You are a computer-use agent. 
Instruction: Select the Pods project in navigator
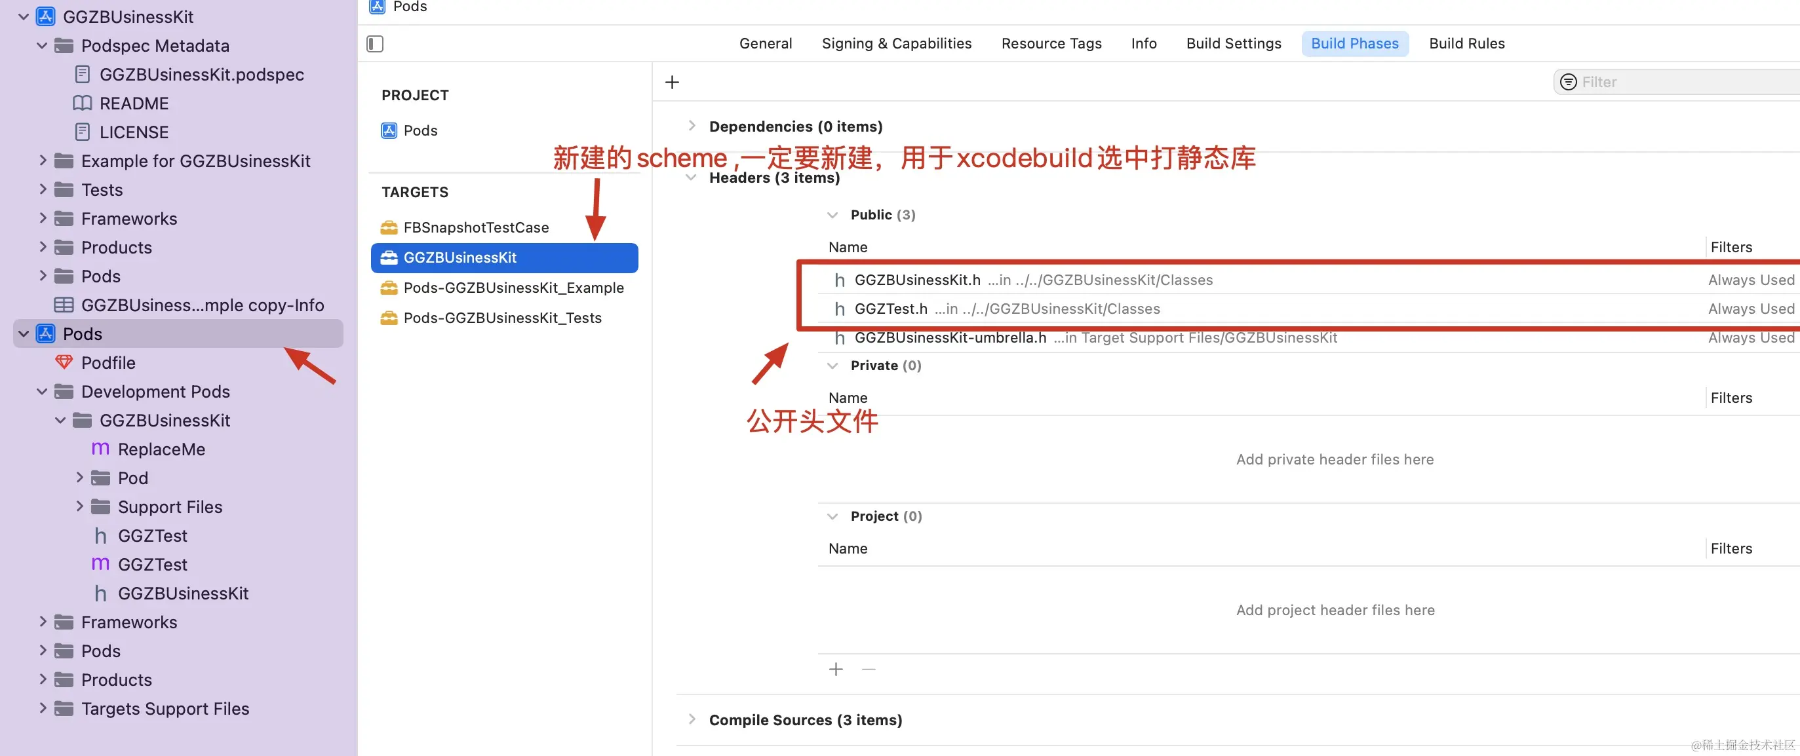(x=178, y=333)
